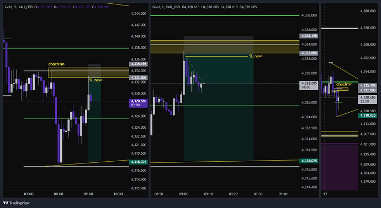Select the short position box in 5-minute chart
Screen dimensions: 381x208
coord(94,113)
